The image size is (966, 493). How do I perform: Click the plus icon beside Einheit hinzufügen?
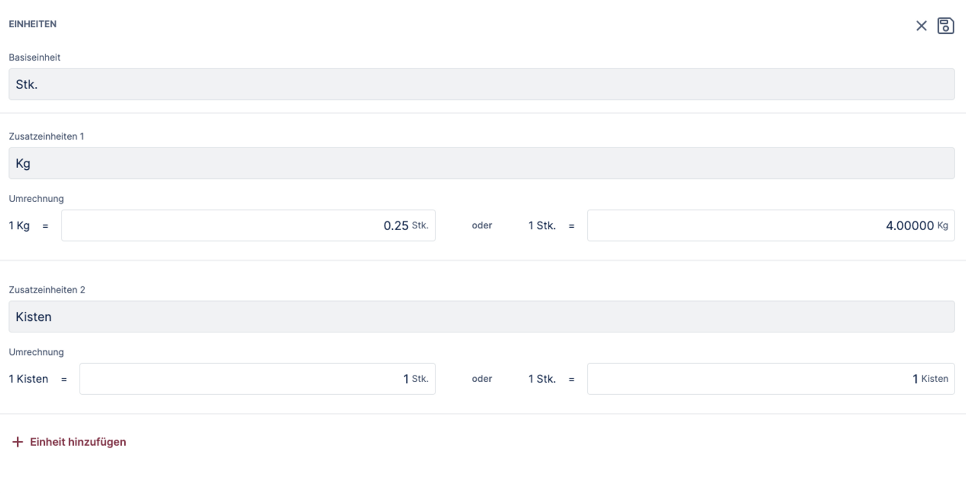[18, 442]
